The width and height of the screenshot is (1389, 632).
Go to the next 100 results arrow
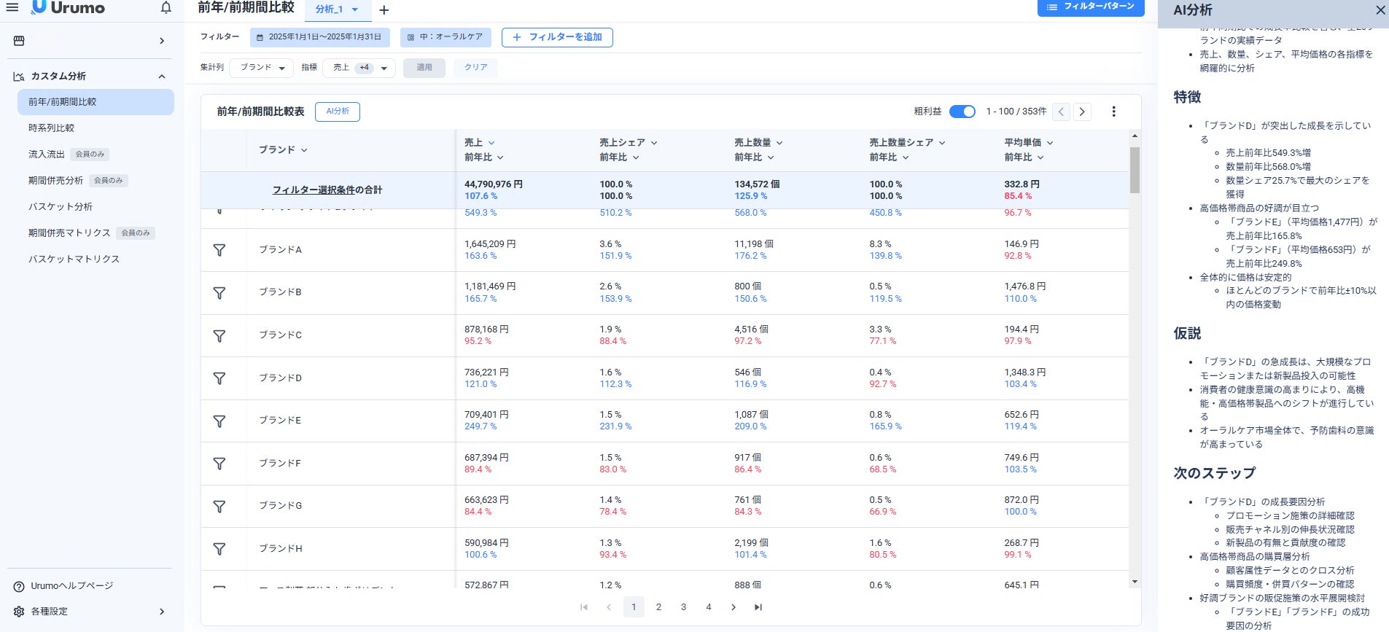point(1082,112)
